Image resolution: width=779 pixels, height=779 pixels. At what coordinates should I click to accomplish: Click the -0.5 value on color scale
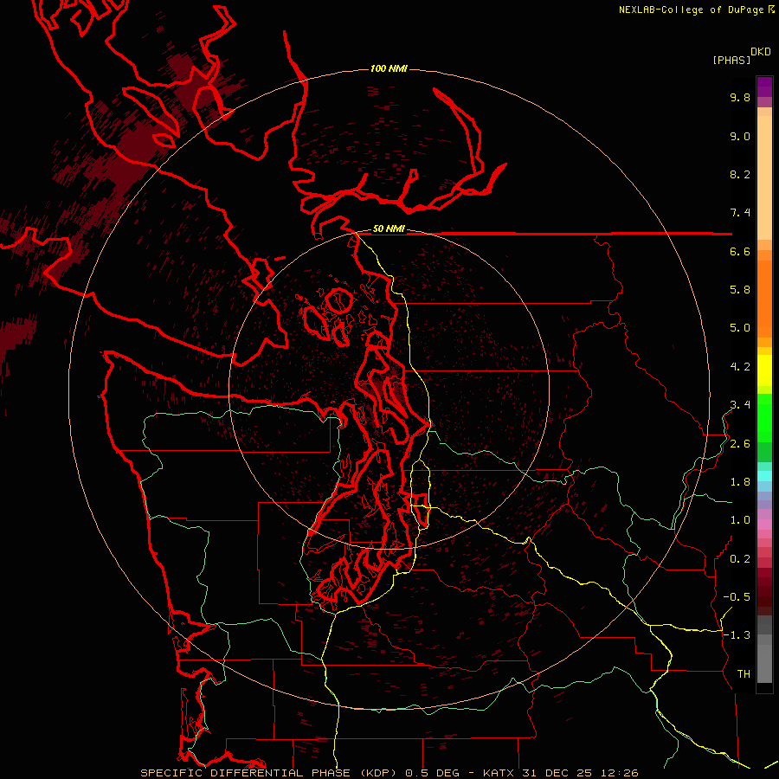[x=737, y=597]
